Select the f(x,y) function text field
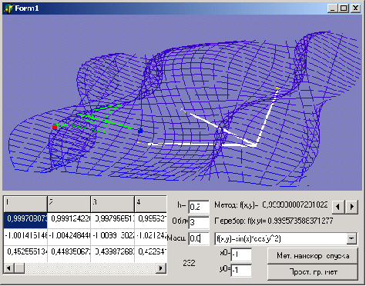The width and height of the screenshot is (366, 286). click(x=280, y=238)
